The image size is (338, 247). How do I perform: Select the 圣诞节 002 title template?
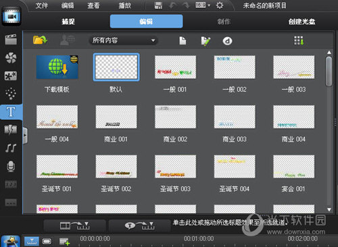[116, 167]
